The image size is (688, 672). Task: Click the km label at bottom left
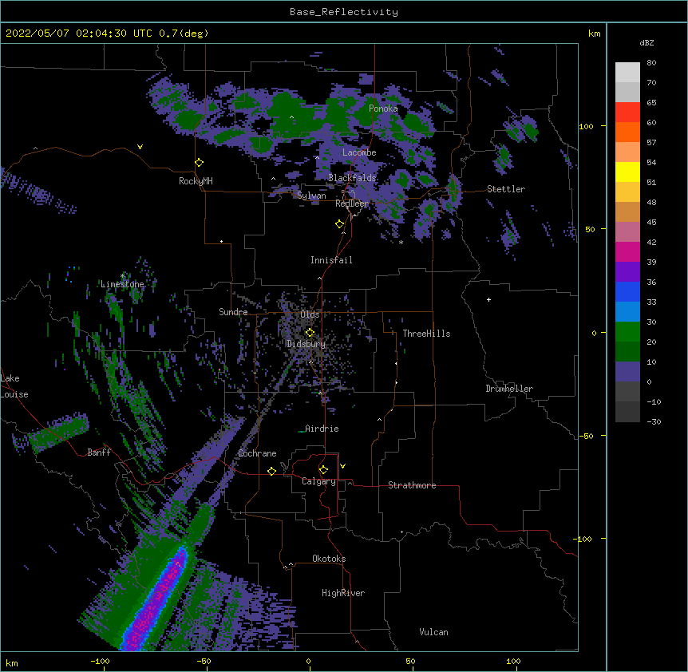click(x=12, y=663)
